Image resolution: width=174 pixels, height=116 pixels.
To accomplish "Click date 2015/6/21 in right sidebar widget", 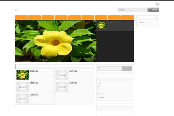I will (142, 22).
